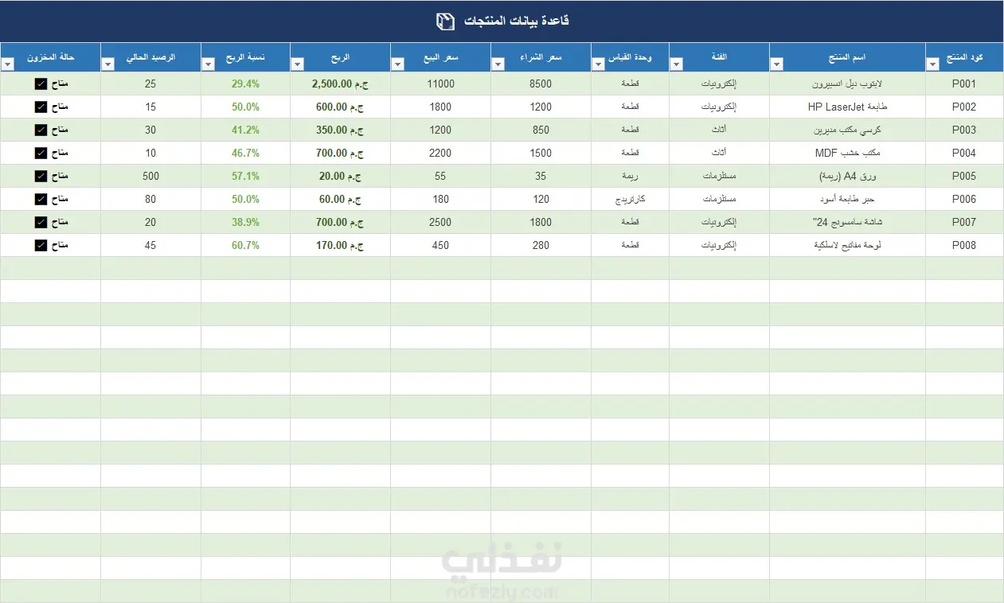This screenshot has height=603, width=1004.
Task: Open filter dropdown for وحدة القياس column
Action: [599, 64]
